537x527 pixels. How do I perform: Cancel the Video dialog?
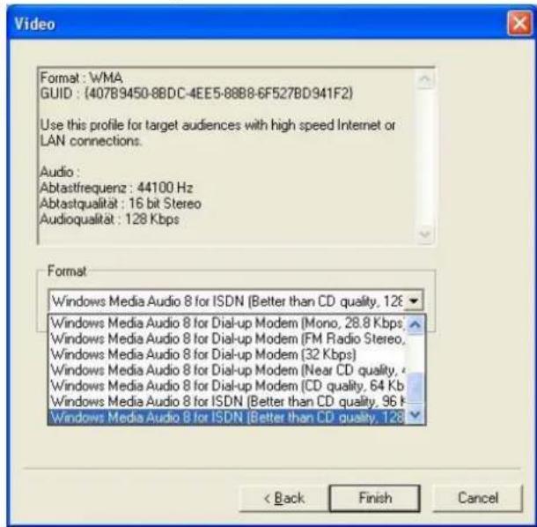pyautogui.click(x=478, y=498)
